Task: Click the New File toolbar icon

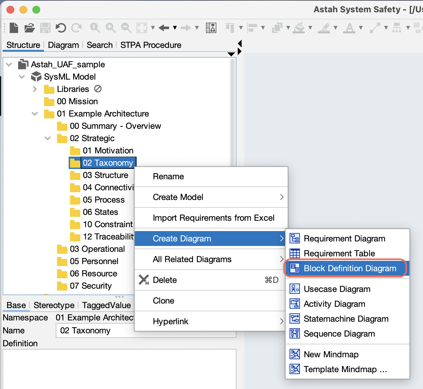Action: pos(14,28)
